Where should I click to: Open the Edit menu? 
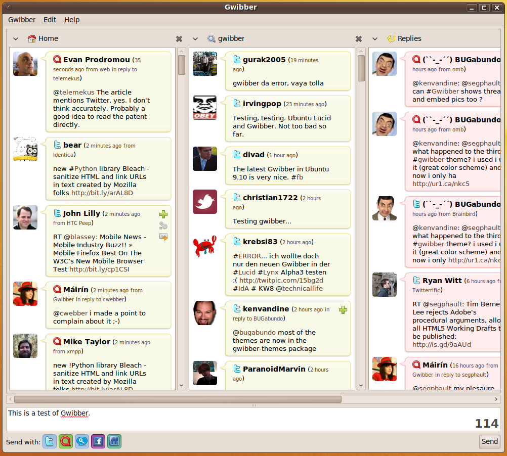coord(50,20)
